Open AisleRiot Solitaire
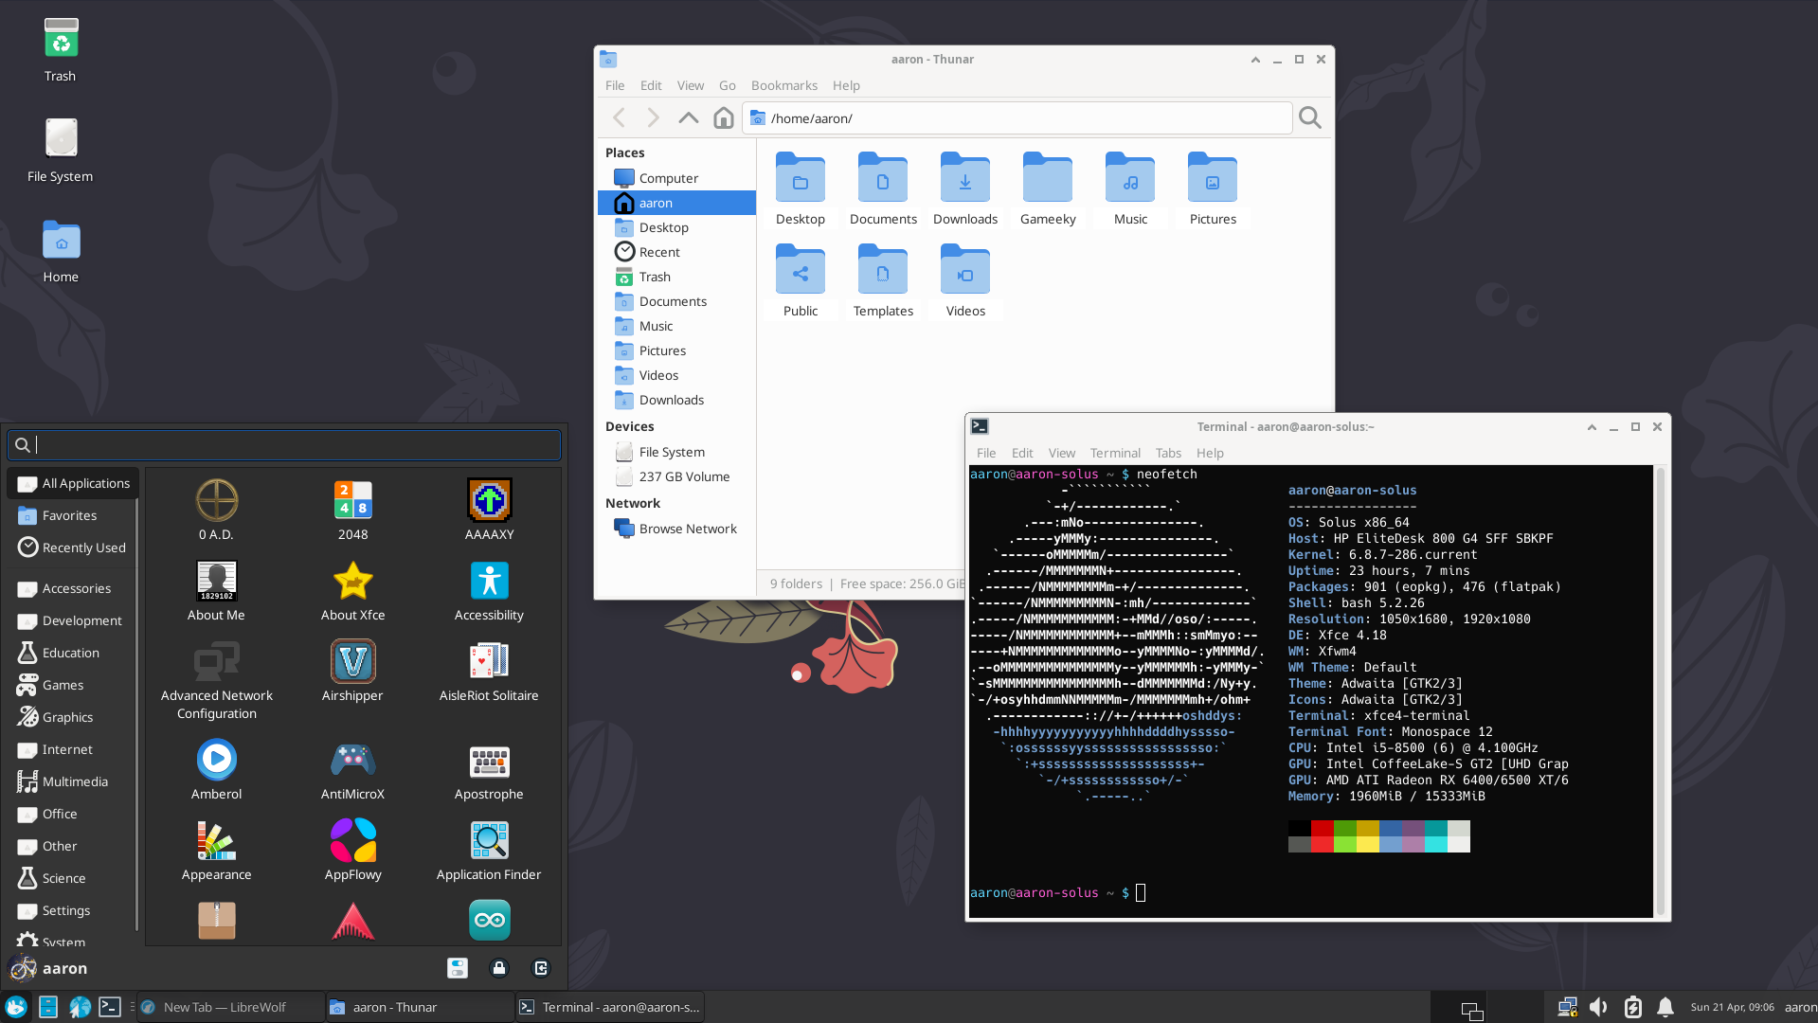The image size is (1818, 1023). click(x=489, y=672)
